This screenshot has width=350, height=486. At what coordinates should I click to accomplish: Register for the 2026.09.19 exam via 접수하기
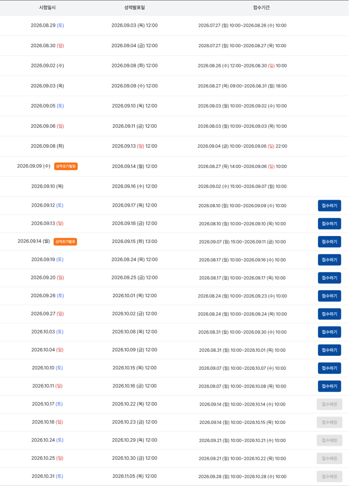(x=329, y=260)
